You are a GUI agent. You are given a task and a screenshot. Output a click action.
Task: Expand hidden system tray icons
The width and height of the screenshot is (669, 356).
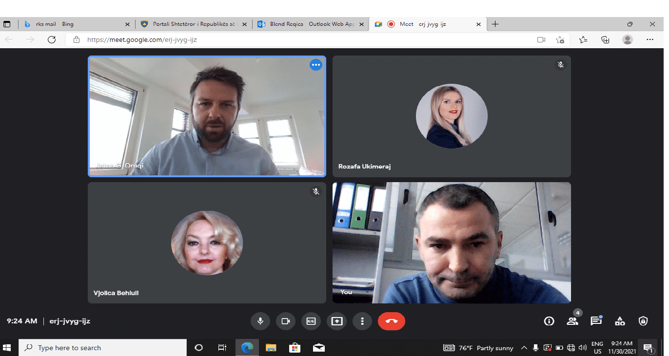click(524, 348)
